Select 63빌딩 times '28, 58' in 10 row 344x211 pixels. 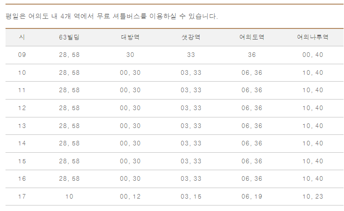pos(69,72)
